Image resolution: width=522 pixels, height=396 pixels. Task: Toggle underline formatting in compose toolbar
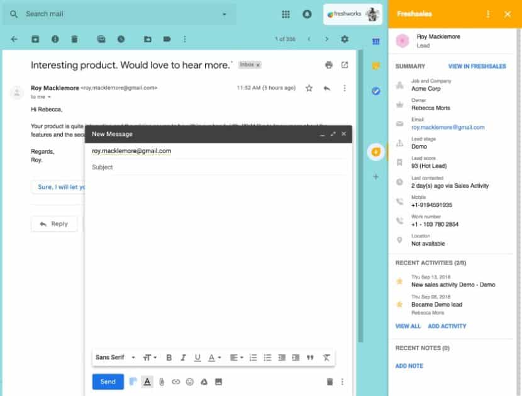[197, 357]
